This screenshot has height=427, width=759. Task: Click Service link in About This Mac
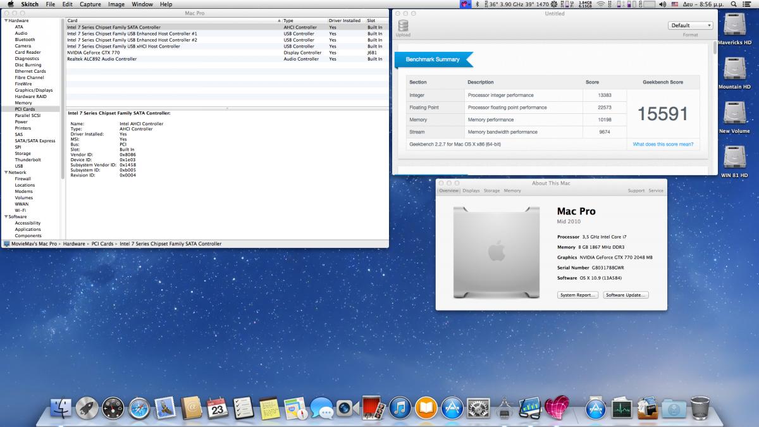point(656,190)
